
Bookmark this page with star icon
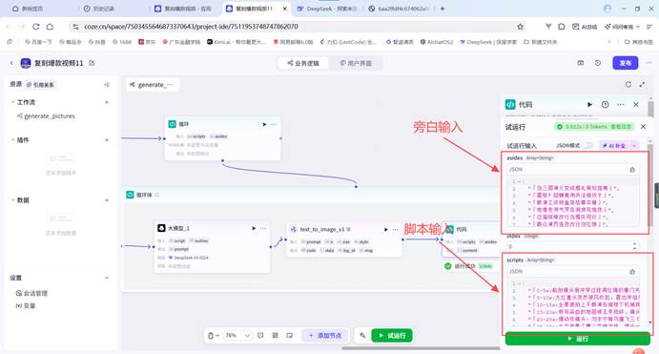click(x=521, y=27)
